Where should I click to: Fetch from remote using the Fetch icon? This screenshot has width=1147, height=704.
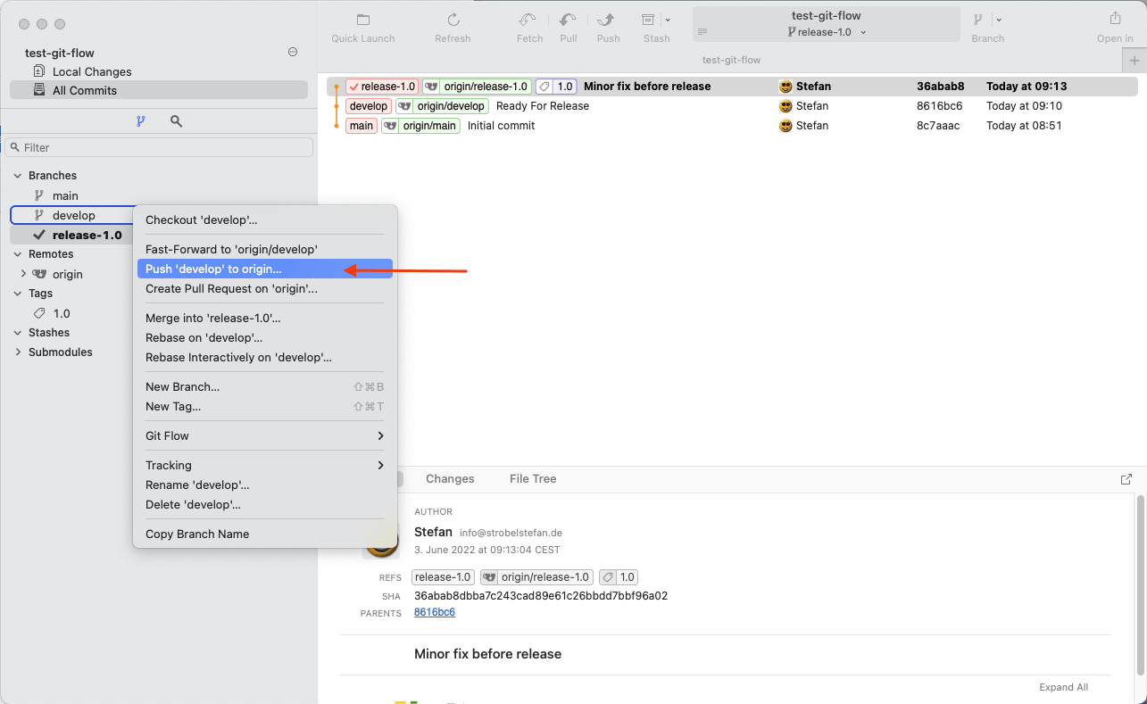528,21
